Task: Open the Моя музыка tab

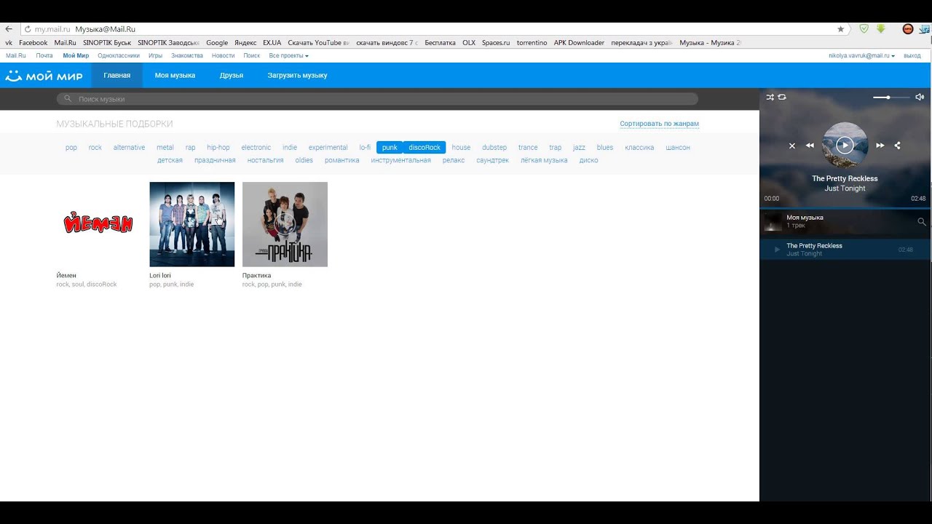Action: (x=175, y=76)
